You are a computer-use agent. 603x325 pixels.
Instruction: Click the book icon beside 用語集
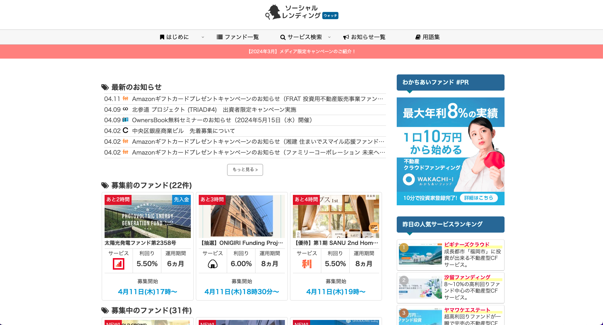point(418,37)
